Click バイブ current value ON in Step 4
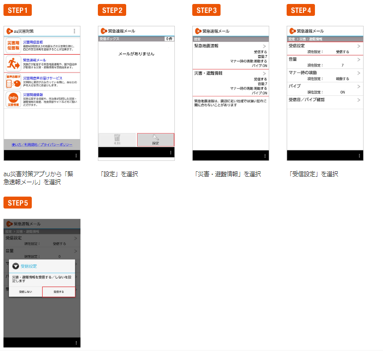383x351 pixels. [x=342, y=92]
